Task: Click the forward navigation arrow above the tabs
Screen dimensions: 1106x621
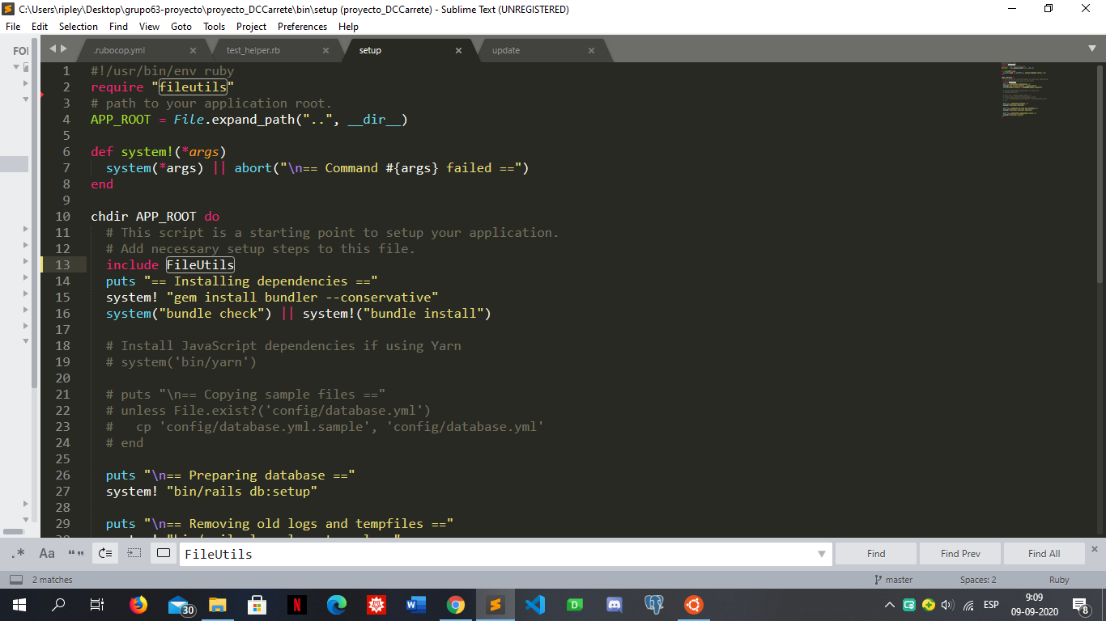Action: tap(63, 48)
